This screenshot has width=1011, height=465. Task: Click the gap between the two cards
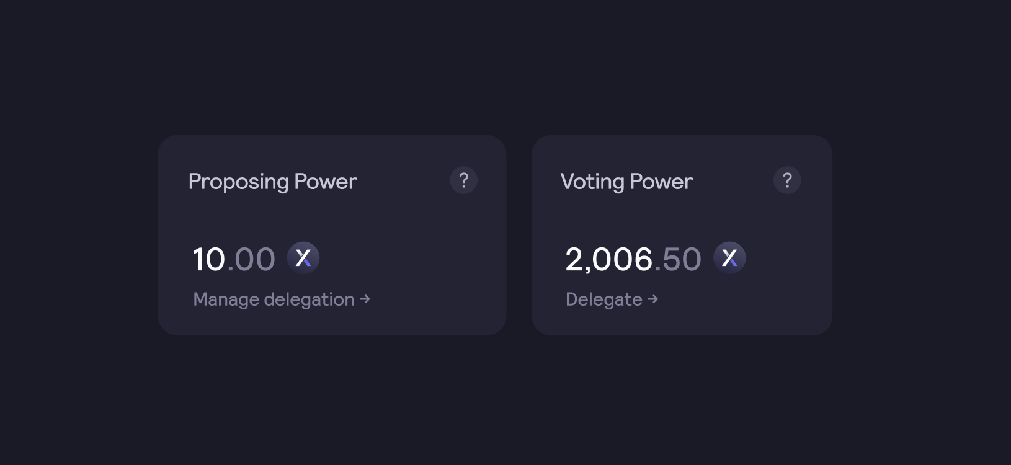tap(519, 236)
